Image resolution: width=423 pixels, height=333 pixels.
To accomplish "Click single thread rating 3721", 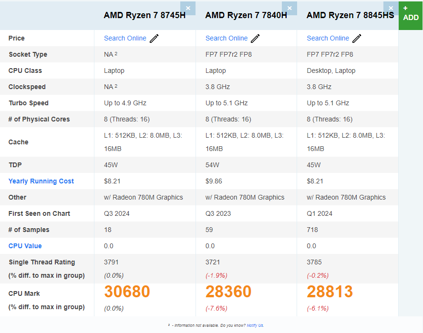I will tap(213, 262).
